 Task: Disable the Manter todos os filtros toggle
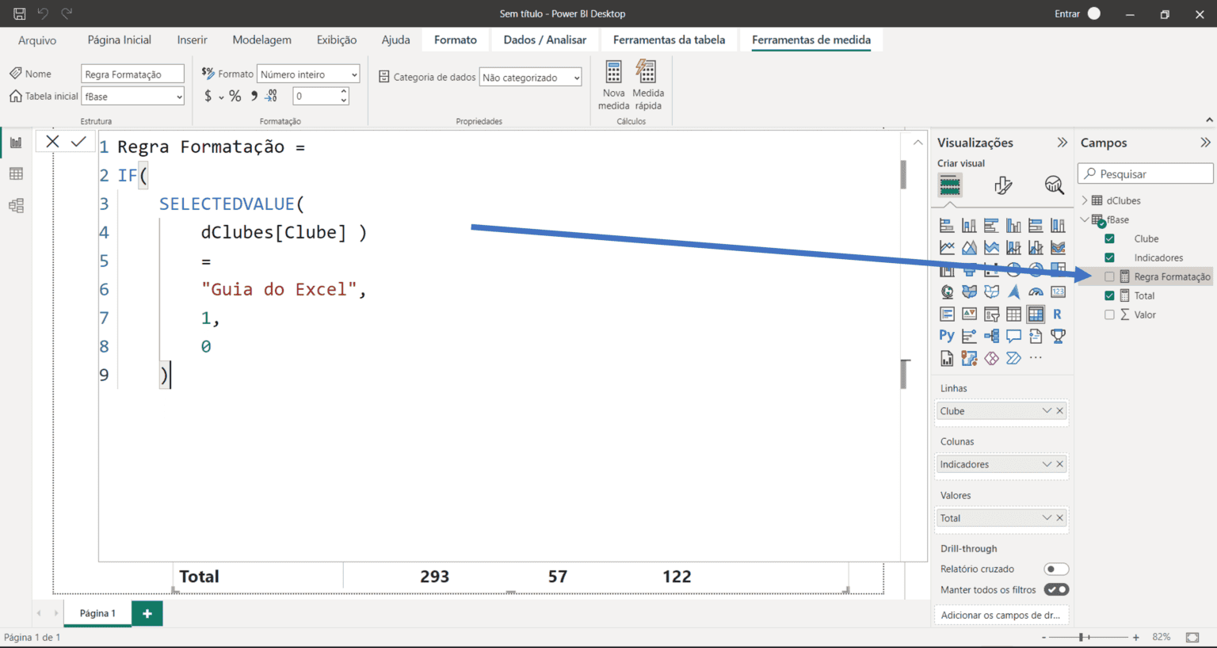1056,589
